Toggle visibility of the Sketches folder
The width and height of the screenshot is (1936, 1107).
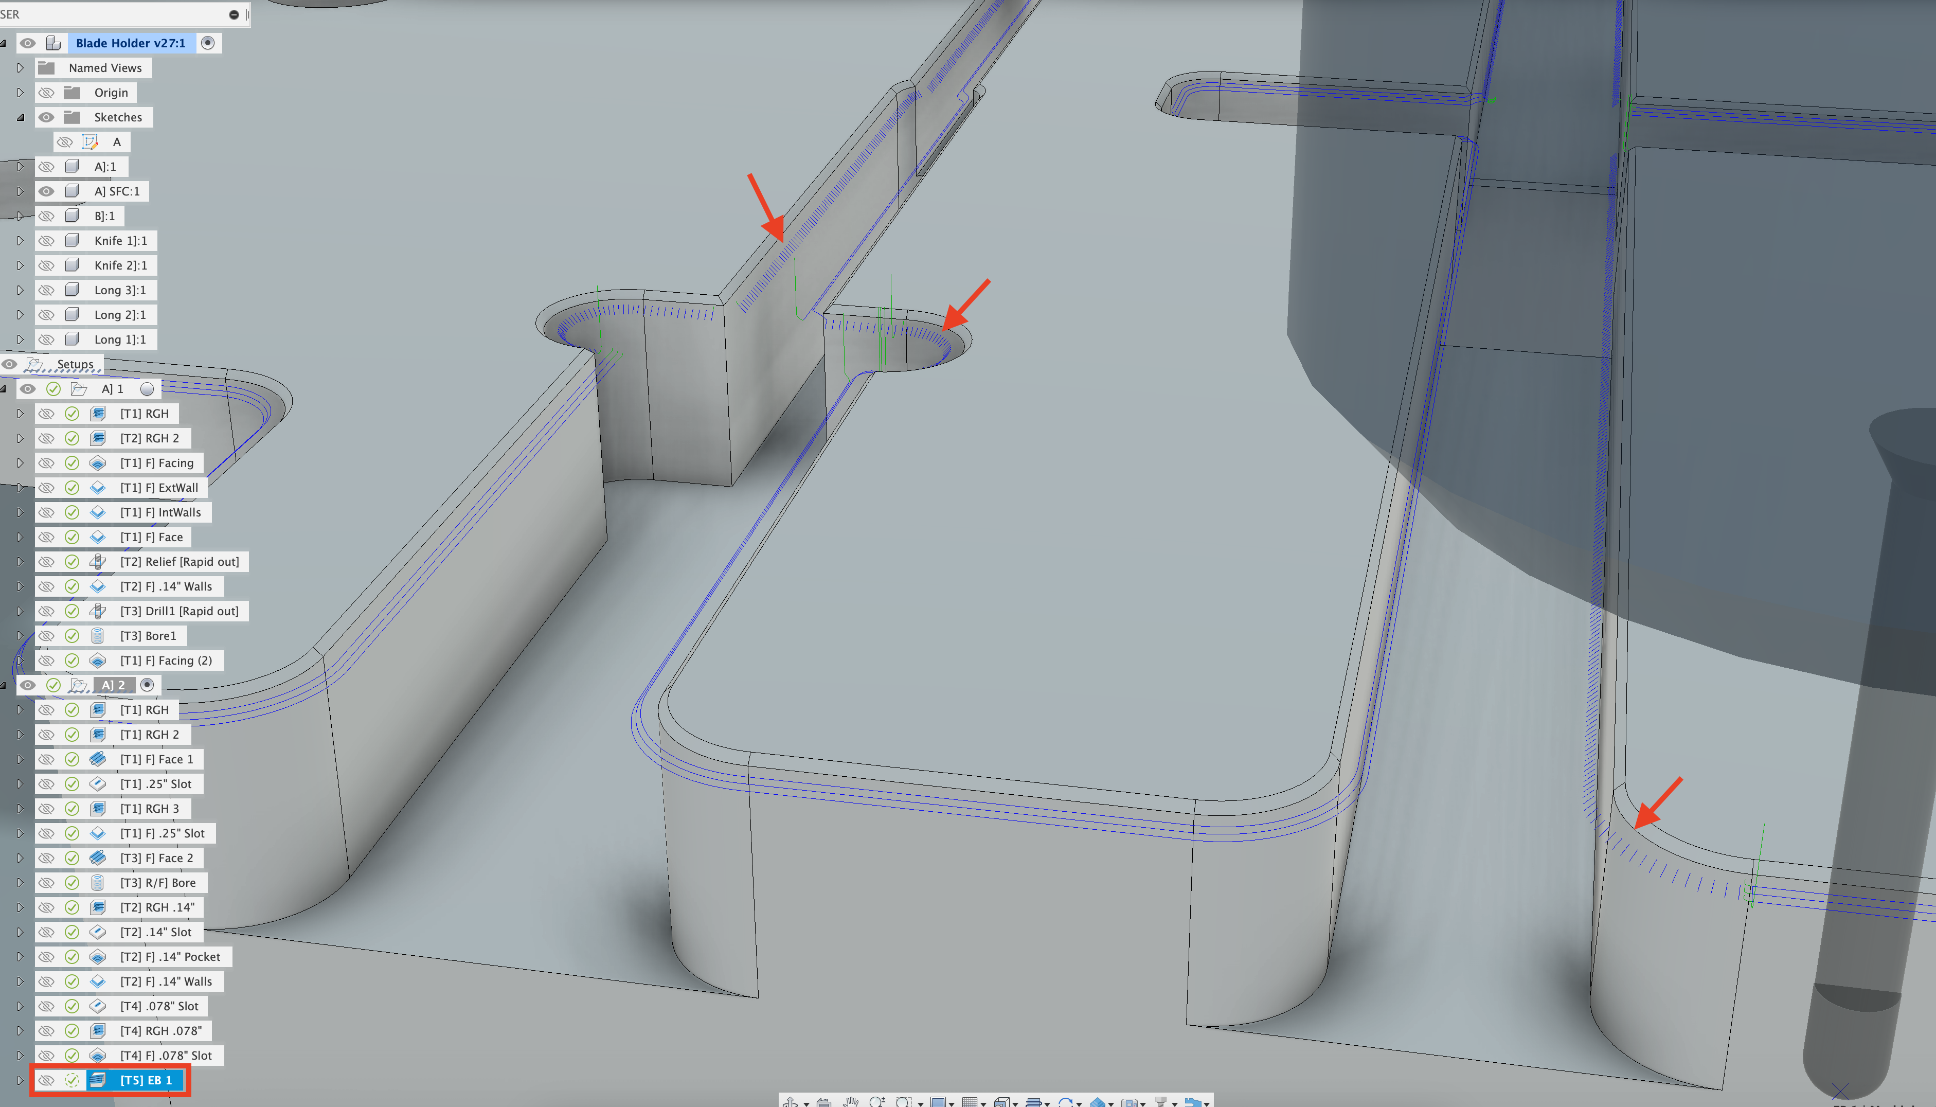(x=46, y=117)
